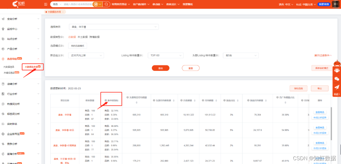Image resolution: width=341 pixels, height=164 pixels.
Task: Click the 指标选择 button
Action: pos(298,88)
